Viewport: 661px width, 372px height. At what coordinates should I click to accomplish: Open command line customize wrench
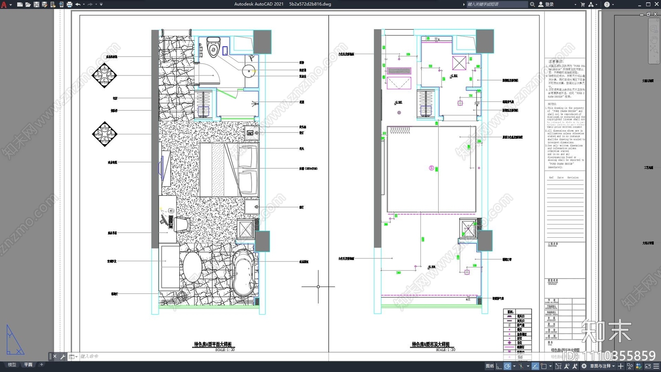63,356
